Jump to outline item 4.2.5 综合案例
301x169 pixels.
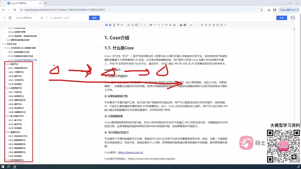(x=15, y=84)
